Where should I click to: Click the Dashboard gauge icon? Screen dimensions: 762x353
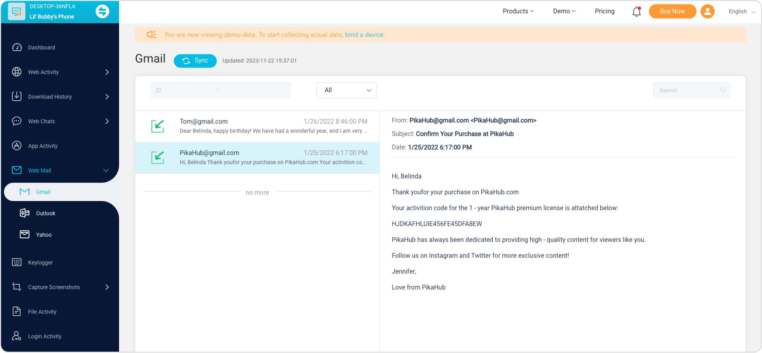click(17, 47)
